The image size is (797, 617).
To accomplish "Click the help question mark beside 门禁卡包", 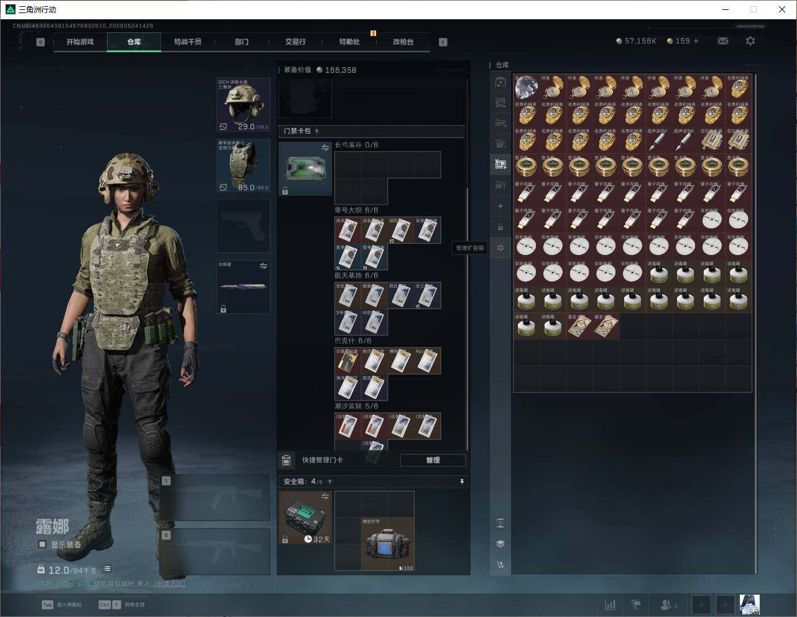I will tap(317, 131).
